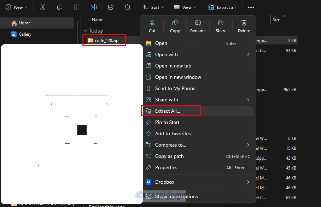Click Rename in the context menu
Viewport: 321px width, 207px height.
click(198, 26)
